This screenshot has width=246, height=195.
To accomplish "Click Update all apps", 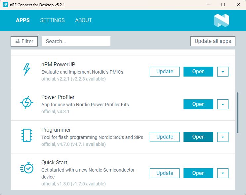I will pyautogui.click(x=213, y=41).
